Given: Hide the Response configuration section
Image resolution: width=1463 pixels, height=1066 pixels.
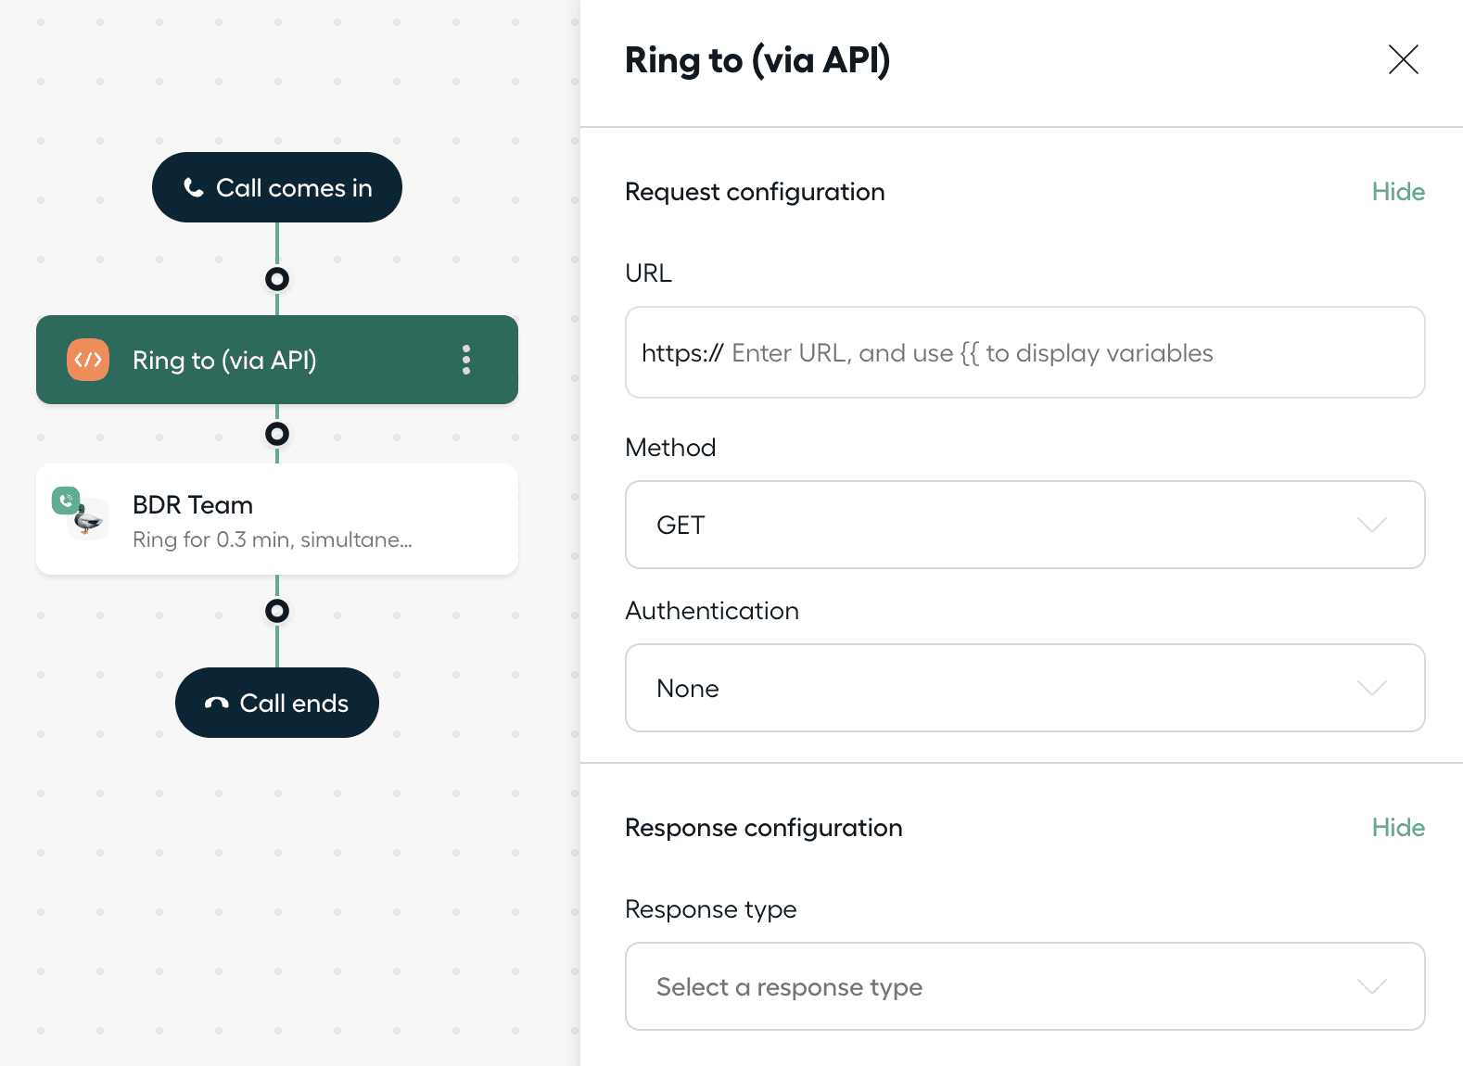Looking at the screenshot, I should tap(1397, 828).
